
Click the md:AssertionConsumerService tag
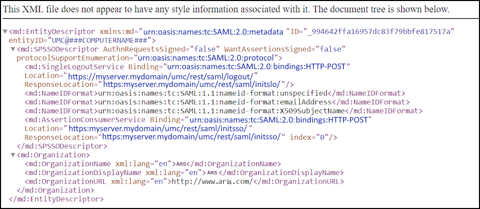(x=85, y=120)
